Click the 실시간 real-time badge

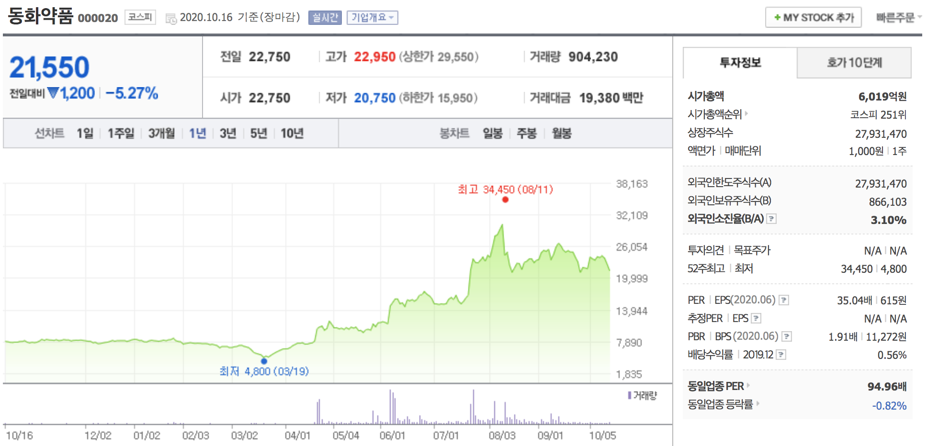(x=325, y=18)
